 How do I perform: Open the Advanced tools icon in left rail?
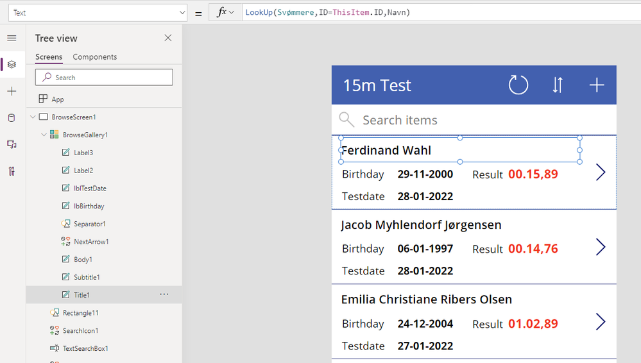(12, 171)
